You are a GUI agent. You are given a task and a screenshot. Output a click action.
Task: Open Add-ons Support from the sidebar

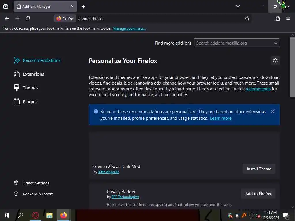click(x=33, y=194)
